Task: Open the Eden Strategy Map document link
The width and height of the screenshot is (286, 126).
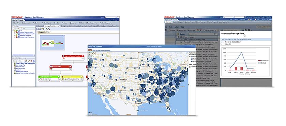Action: (20, 65)
